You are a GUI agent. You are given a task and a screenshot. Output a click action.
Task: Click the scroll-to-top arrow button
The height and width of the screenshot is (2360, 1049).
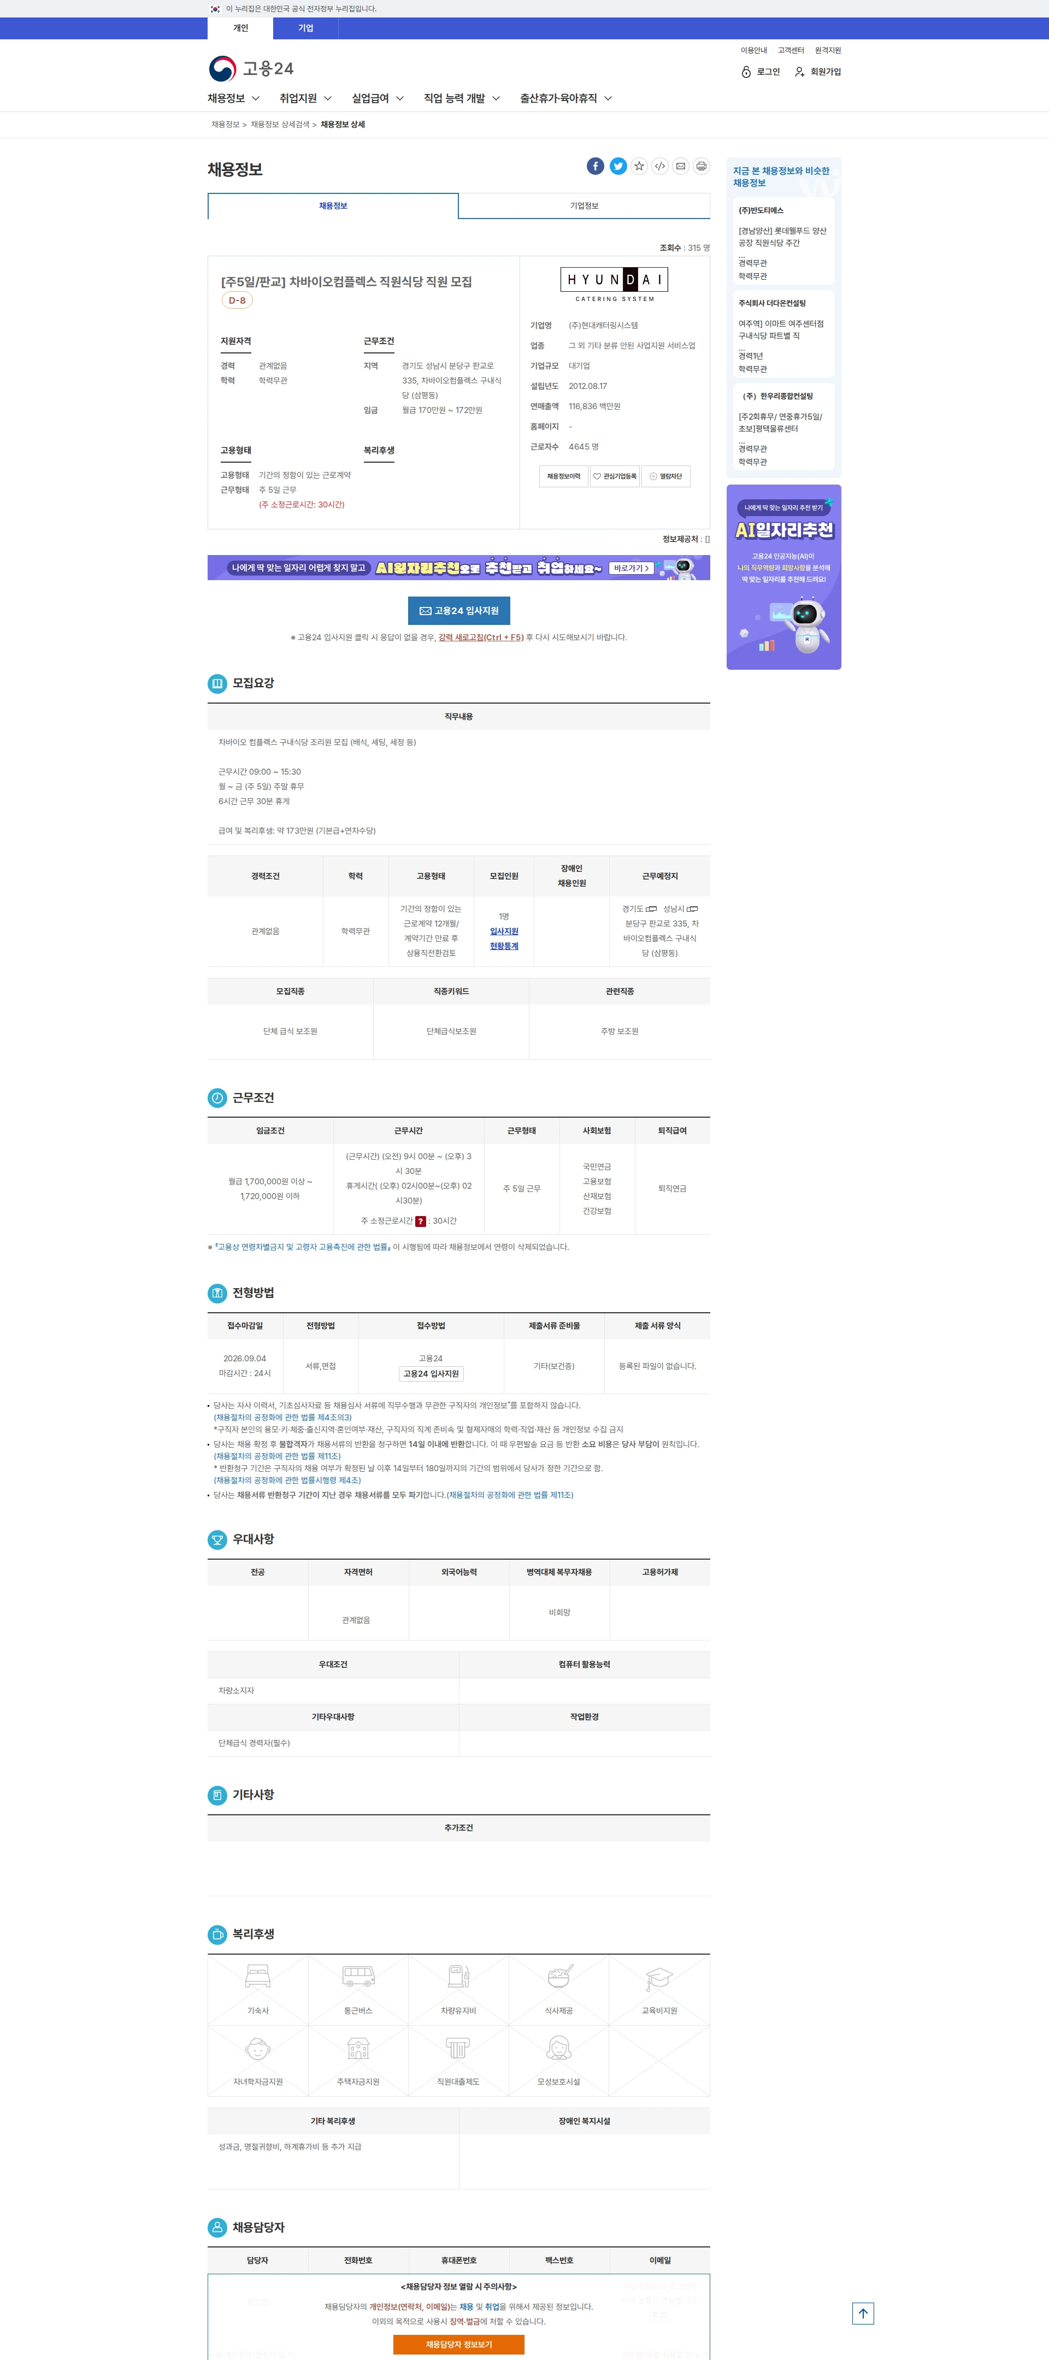[863, 2313]
